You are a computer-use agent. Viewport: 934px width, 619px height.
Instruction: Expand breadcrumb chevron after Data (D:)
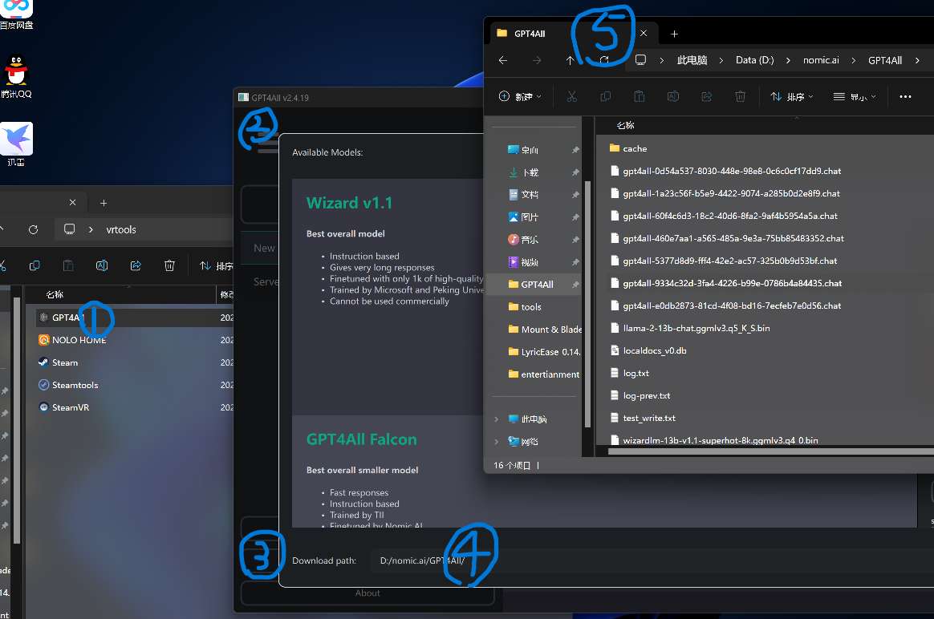(x=787, y=60)
